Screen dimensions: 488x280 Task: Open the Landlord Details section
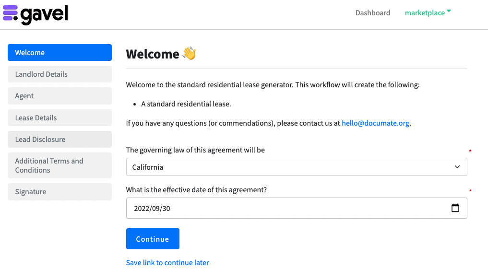(x=60, y=74)
